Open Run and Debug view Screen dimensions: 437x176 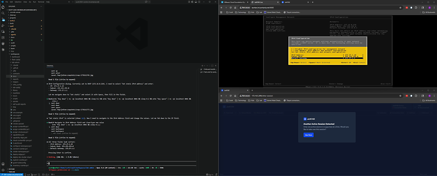pyautogui.click(x=3, y=25)
